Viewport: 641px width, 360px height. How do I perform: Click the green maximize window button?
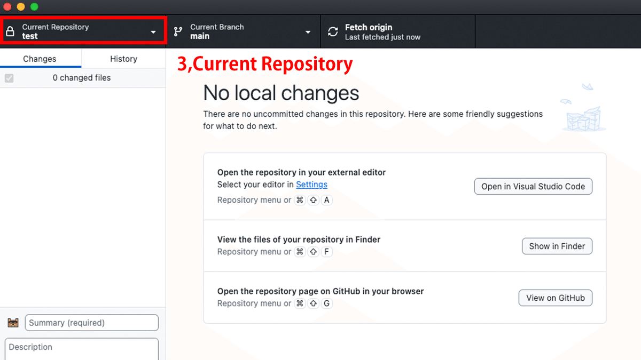34,6
